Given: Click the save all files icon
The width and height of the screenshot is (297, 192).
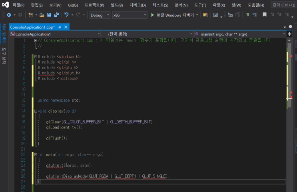Looking at the screenshot, I should coord(56,15).
